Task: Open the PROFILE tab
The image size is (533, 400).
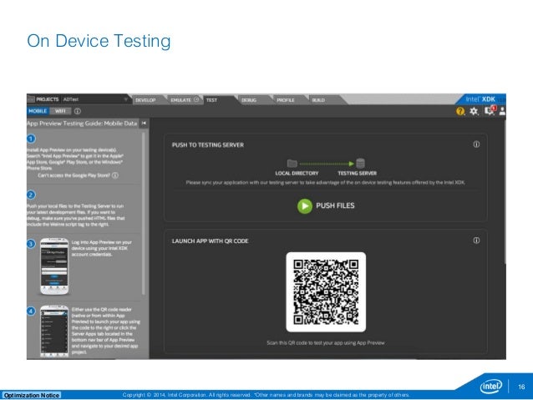Action: (x=286, y=100)
